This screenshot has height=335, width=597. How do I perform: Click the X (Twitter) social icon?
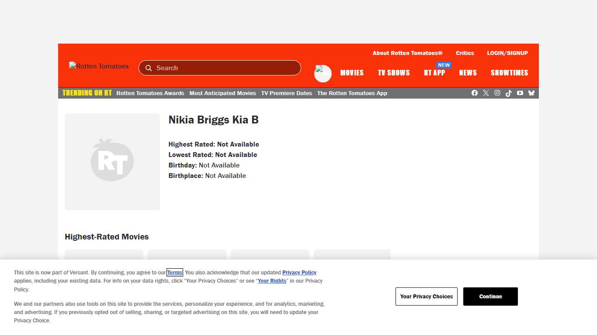click(x=486, y=93)
